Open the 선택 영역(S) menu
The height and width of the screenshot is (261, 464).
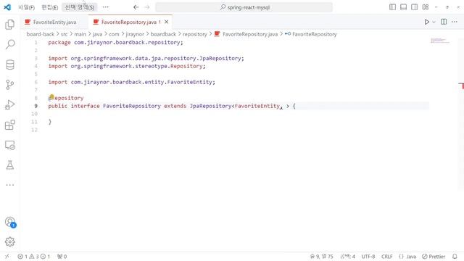tap(79, 7)
